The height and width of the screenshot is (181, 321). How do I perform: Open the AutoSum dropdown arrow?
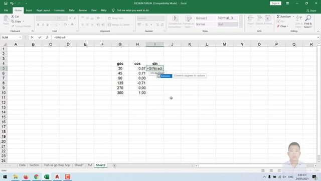[x=293, y=17]
